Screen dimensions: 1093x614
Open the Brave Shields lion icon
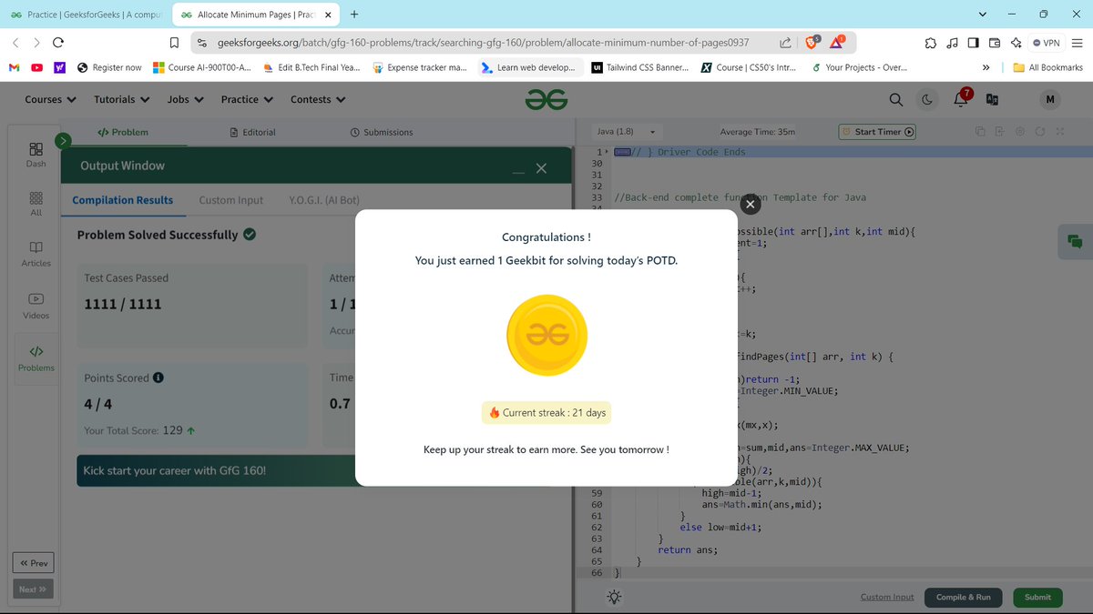(812, 42)
